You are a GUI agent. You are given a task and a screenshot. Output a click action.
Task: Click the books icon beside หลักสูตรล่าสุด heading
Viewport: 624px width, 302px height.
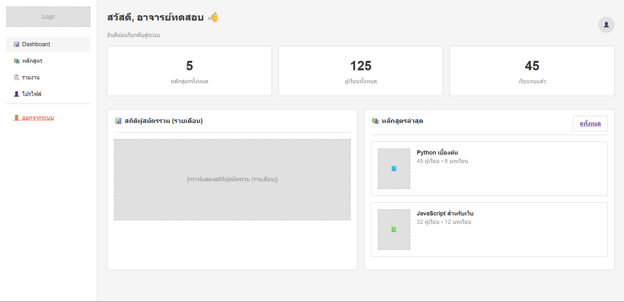point(375,121)
